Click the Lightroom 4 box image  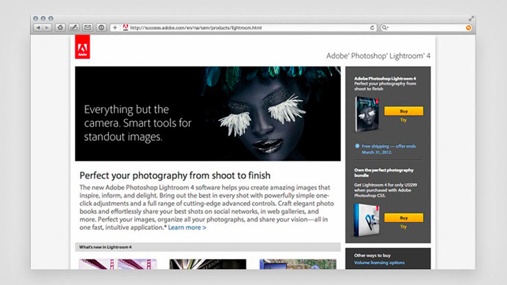click(x=367, y=114)
